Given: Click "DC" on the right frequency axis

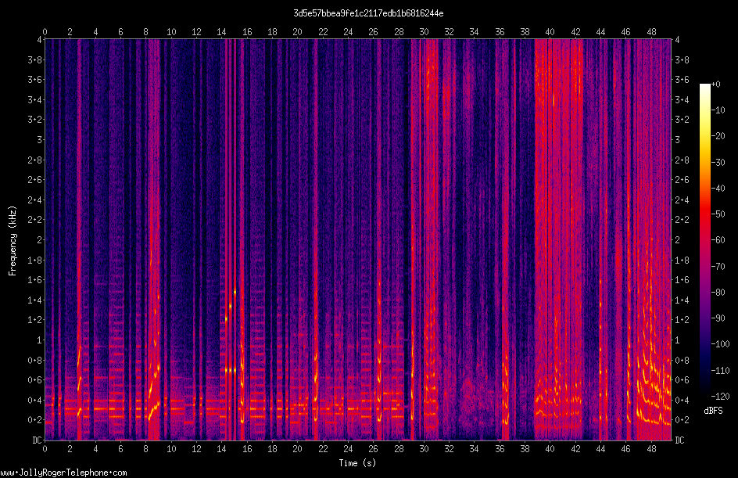Looking at the screenshot, I should [679, 440].
